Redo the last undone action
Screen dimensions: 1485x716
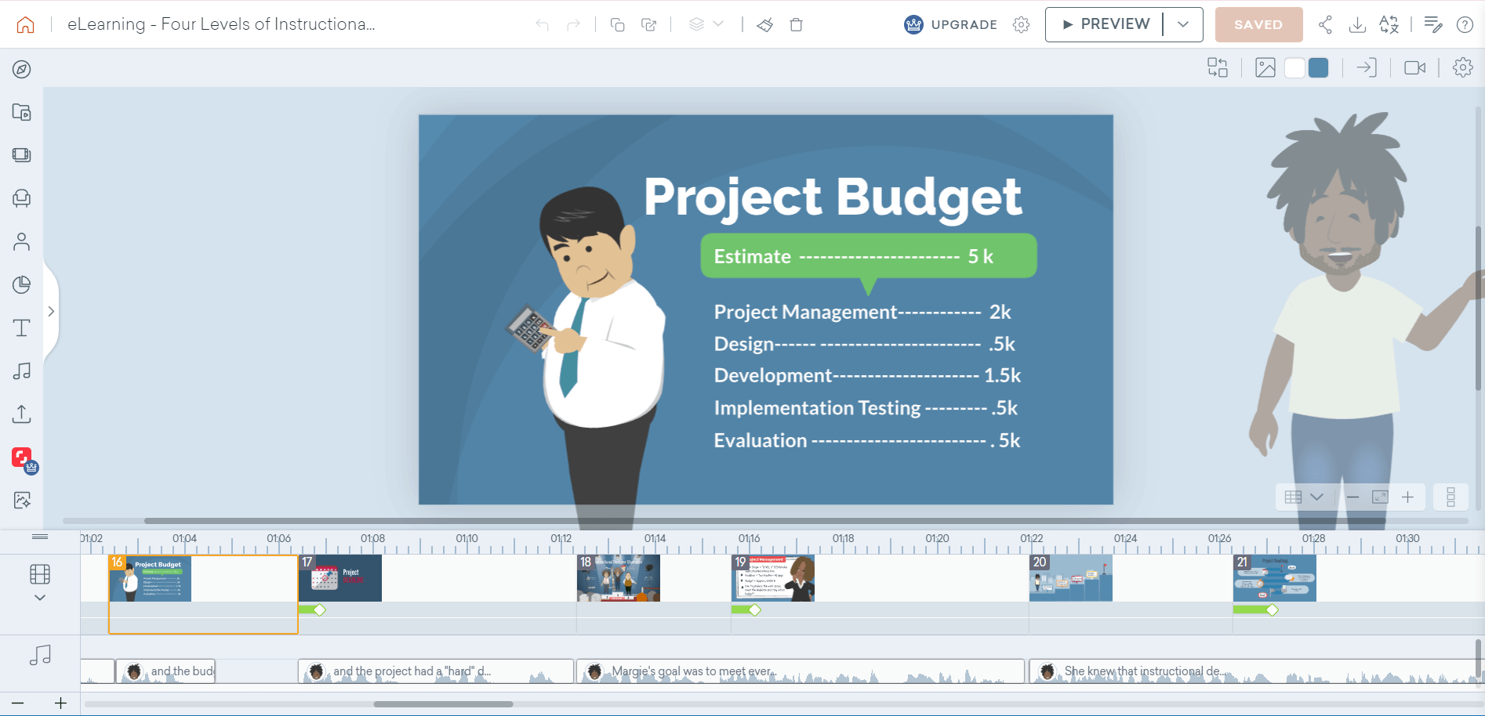click(573, 24)
